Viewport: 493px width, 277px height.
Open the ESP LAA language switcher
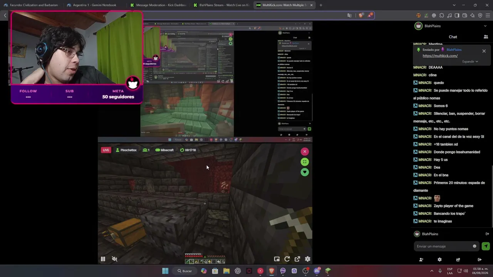tap(450, 271)
